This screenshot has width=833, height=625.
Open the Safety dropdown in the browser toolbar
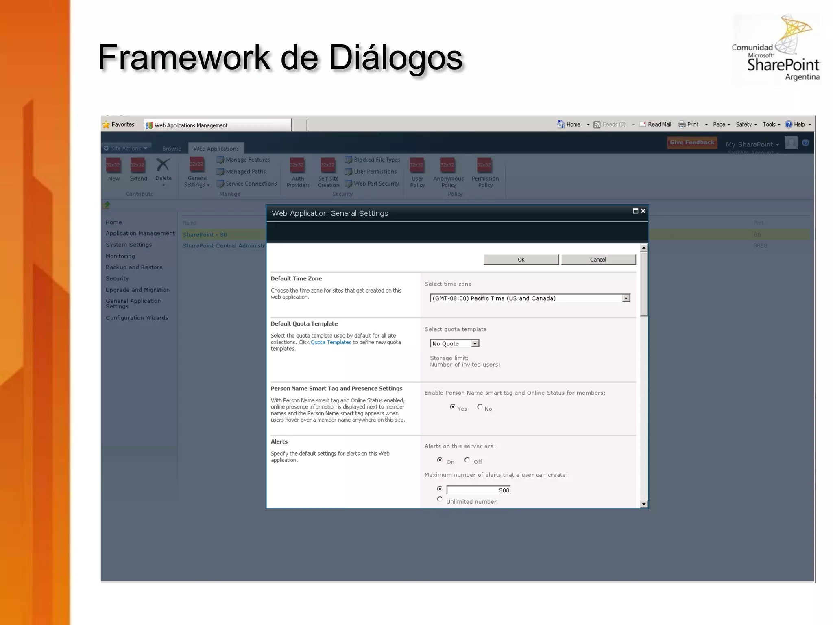pyautogui.click(x=746, y=125)
